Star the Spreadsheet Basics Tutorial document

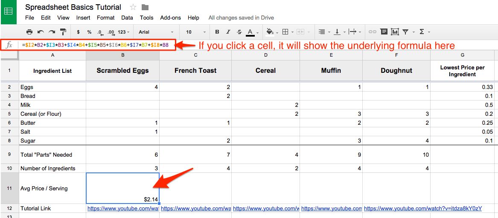[x=133, y=7]
